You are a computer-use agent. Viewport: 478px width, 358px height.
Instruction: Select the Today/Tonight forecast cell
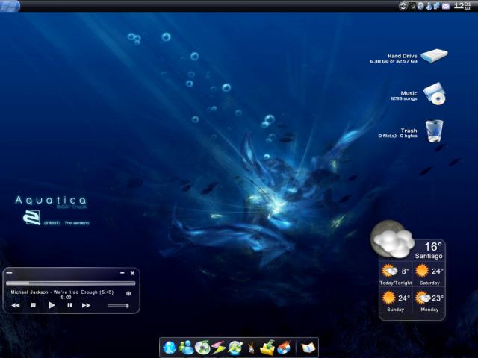[395, 274]
